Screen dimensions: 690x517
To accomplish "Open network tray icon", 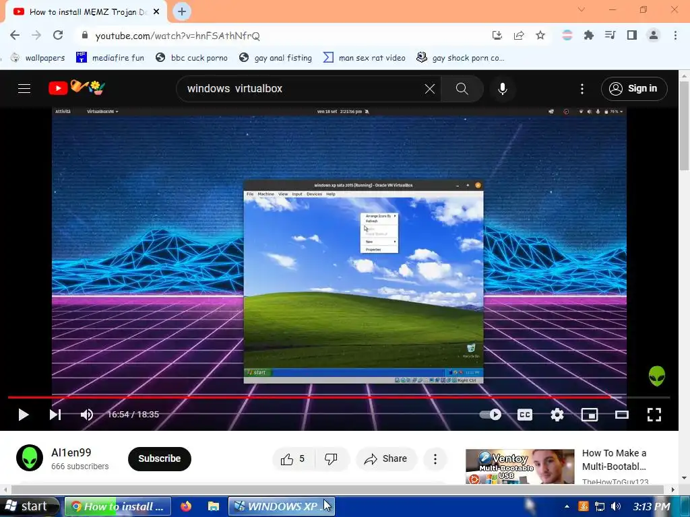I will pos(599,506).
